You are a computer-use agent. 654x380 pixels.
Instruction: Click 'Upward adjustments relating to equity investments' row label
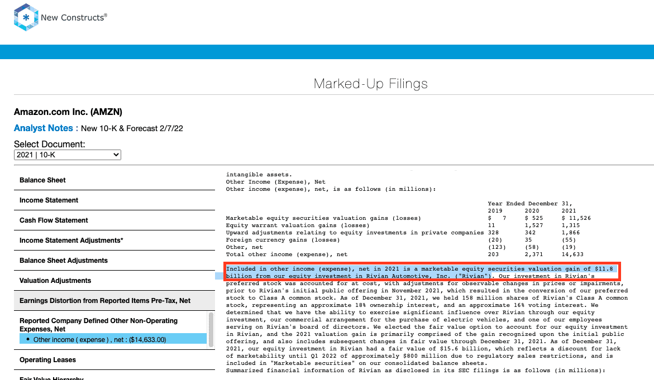[355, 233]
